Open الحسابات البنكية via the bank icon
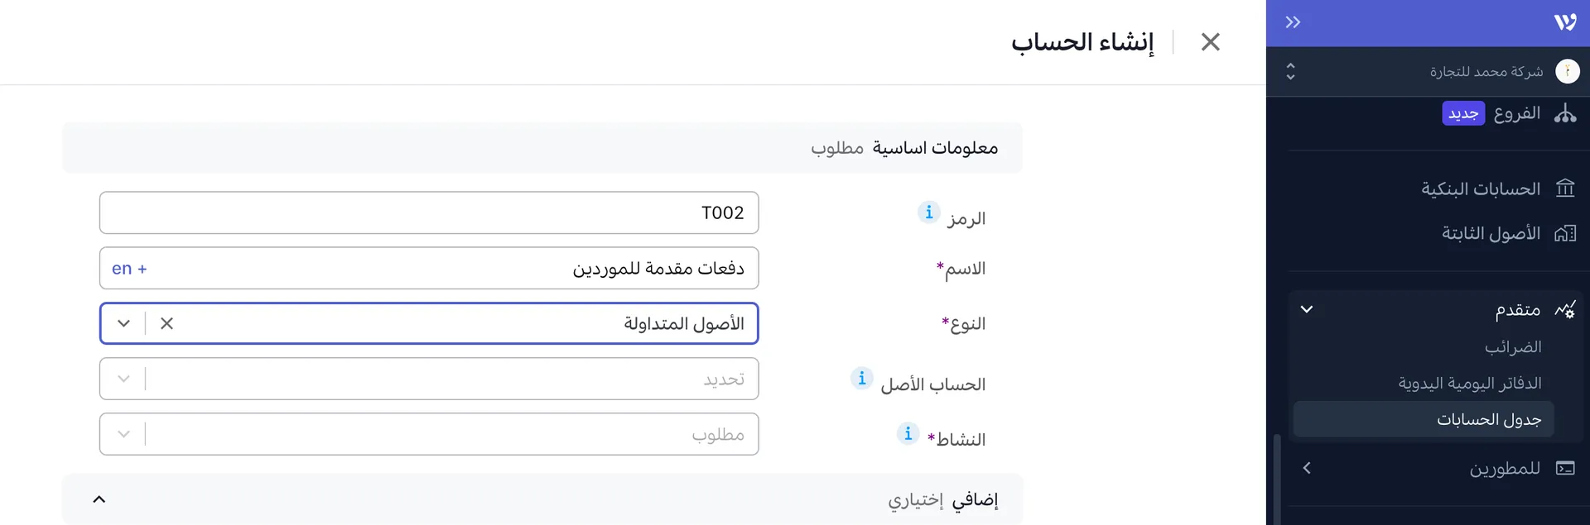Screen dimensions: 1590x525 tap(1565, 188)
